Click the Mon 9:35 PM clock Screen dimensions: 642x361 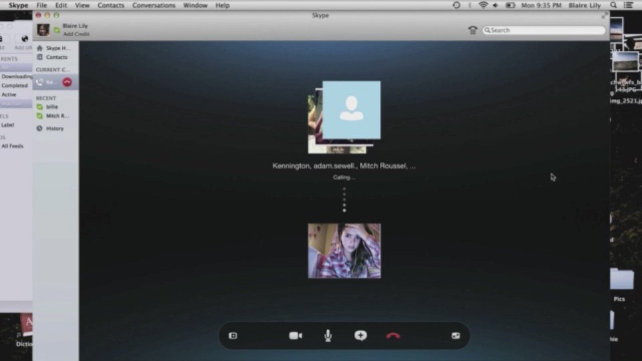(x=541, y=5)
